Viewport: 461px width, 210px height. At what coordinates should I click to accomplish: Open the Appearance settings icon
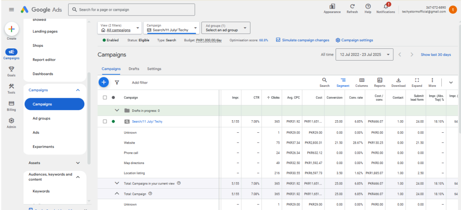point(332,6)
